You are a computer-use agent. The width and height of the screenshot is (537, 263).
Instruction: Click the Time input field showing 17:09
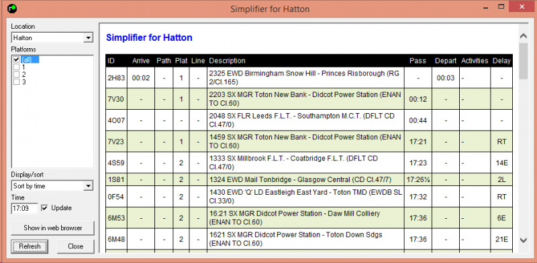(x=24, y=209)
